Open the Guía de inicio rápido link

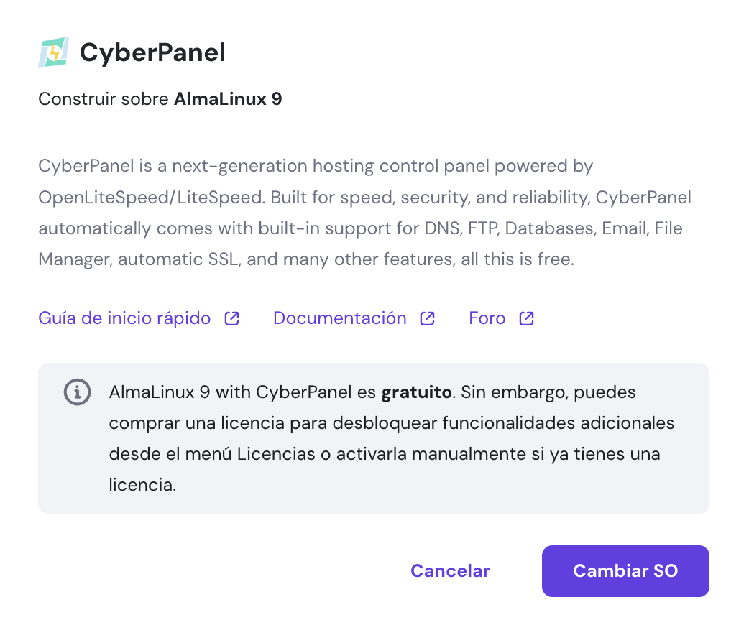[124, 318]
